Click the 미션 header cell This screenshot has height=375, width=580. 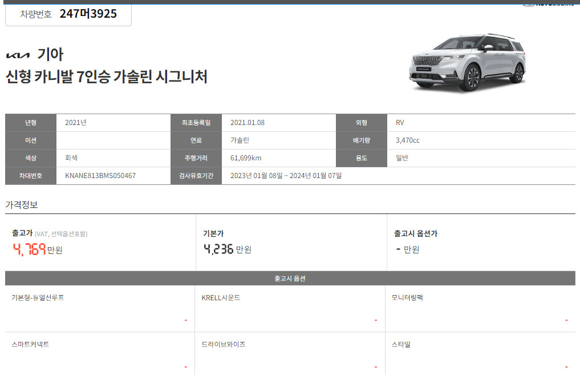coord(31,140)
